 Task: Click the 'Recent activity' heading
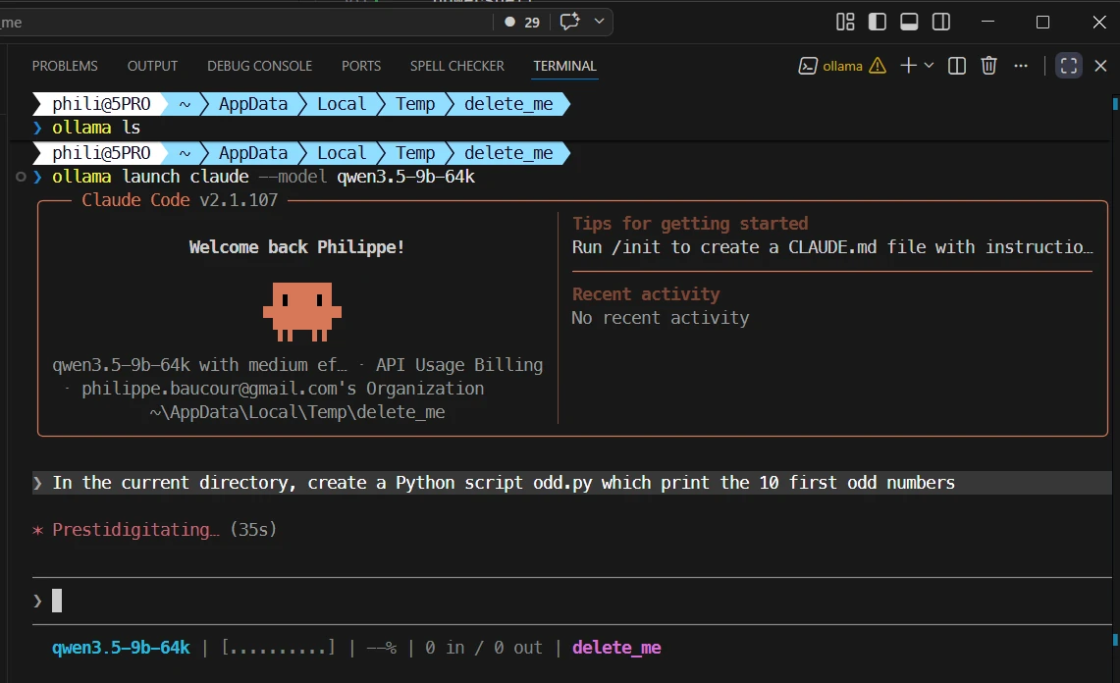pyautogui.click(x=646, y=294)
